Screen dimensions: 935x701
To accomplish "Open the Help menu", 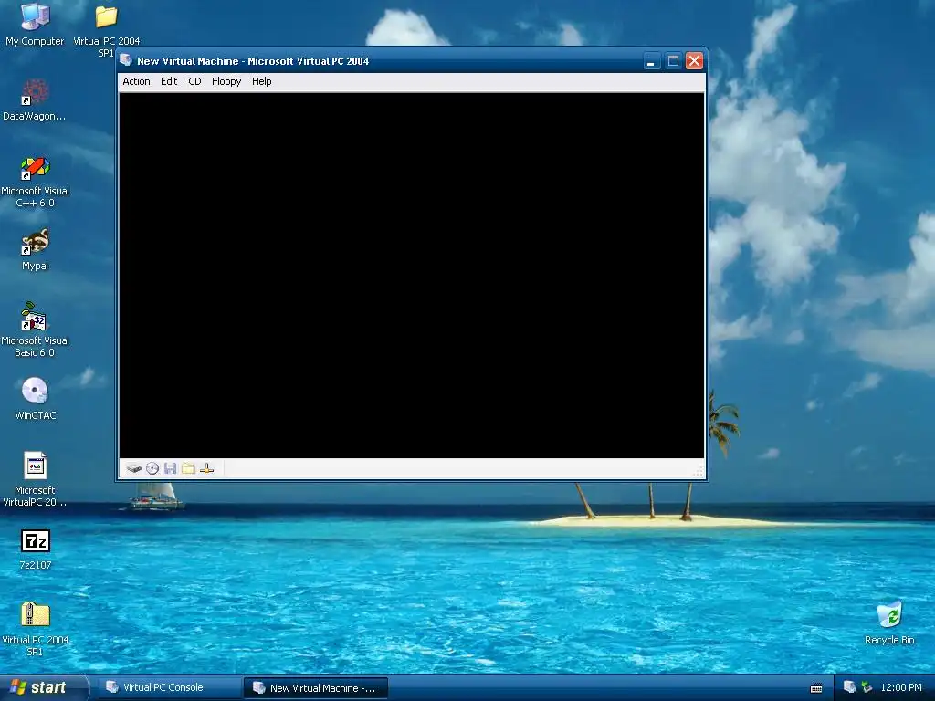I will (x=261, y=81).
